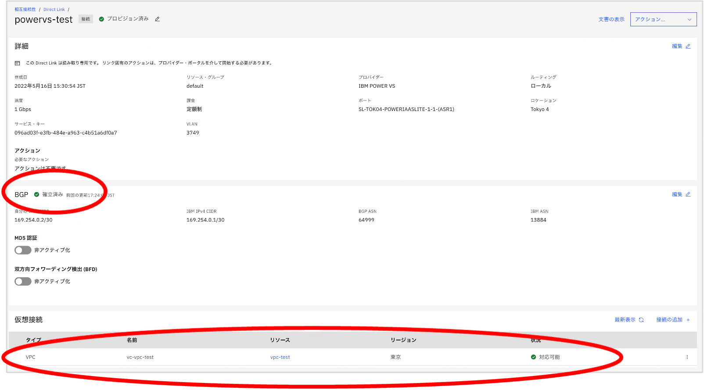Click the creation date 2022年5月16日 15:30:54 JST
The width and height of the screenshot is (704, 390).
[x=50, y=86]
